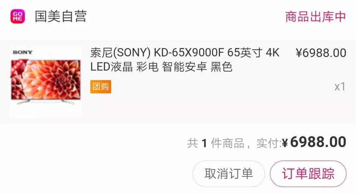
Task: Open the 国美自营 store page
Action: 61,16
